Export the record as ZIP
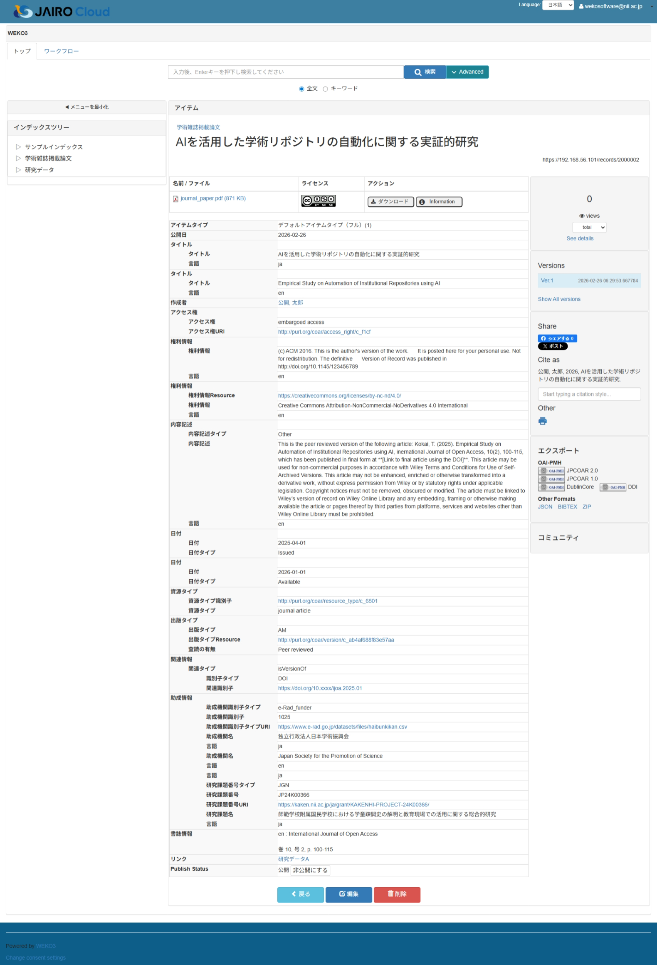 point(586,507)
